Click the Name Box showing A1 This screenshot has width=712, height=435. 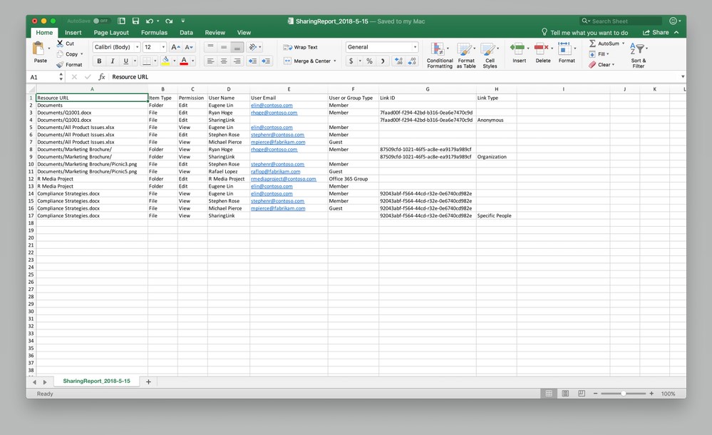46,77
